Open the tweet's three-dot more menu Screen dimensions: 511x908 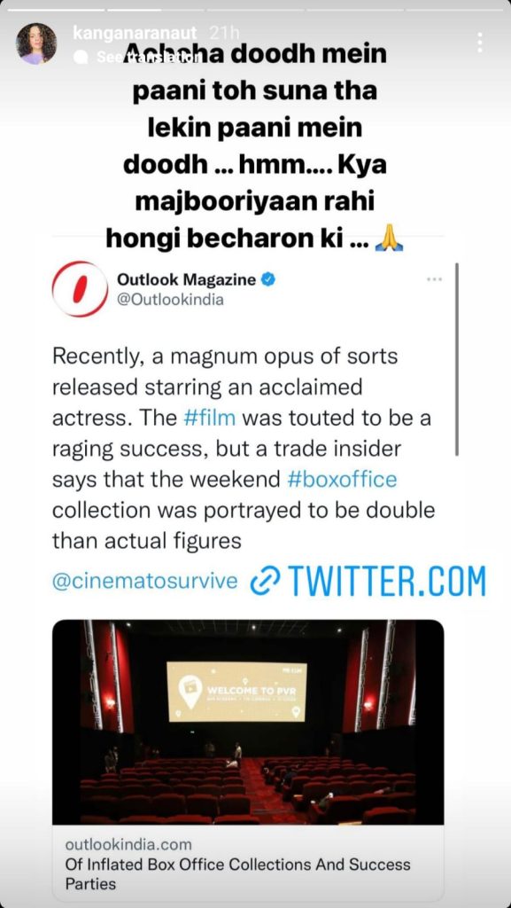coord(434,279)
